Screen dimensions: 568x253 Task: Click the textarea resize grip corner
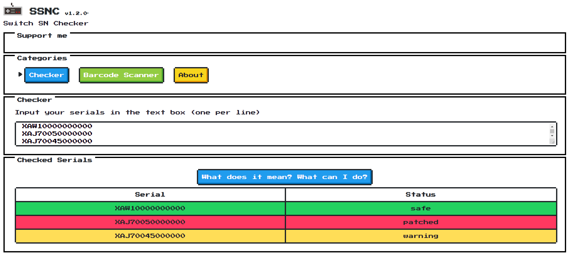(552, 142)
